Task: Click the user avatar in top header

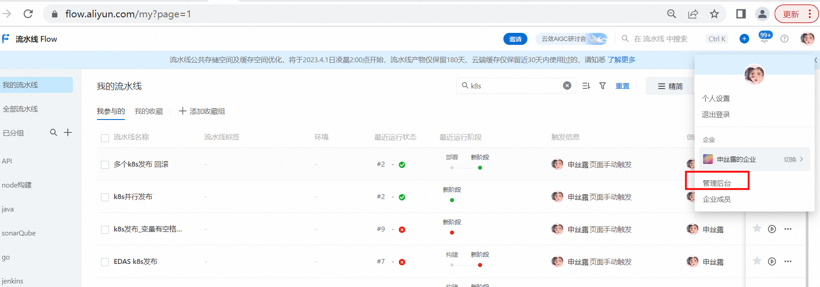Action: 807,39
